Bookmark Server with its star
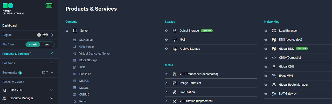This screenshot has width=332, height=104. (67, 31)
